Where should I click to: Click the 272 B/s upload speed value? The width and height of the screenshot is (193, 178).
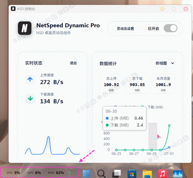[52, 82]
